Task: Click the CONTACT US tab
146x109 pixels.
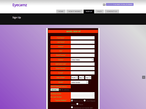Action: [112, 11]
